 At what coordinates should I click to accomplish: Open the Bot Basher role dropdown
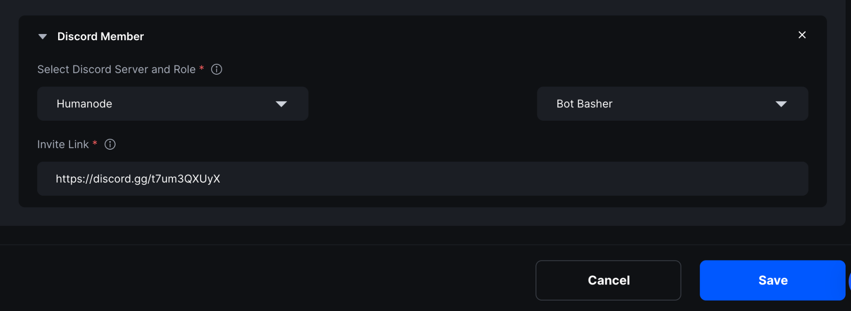(x=672, y=104)
